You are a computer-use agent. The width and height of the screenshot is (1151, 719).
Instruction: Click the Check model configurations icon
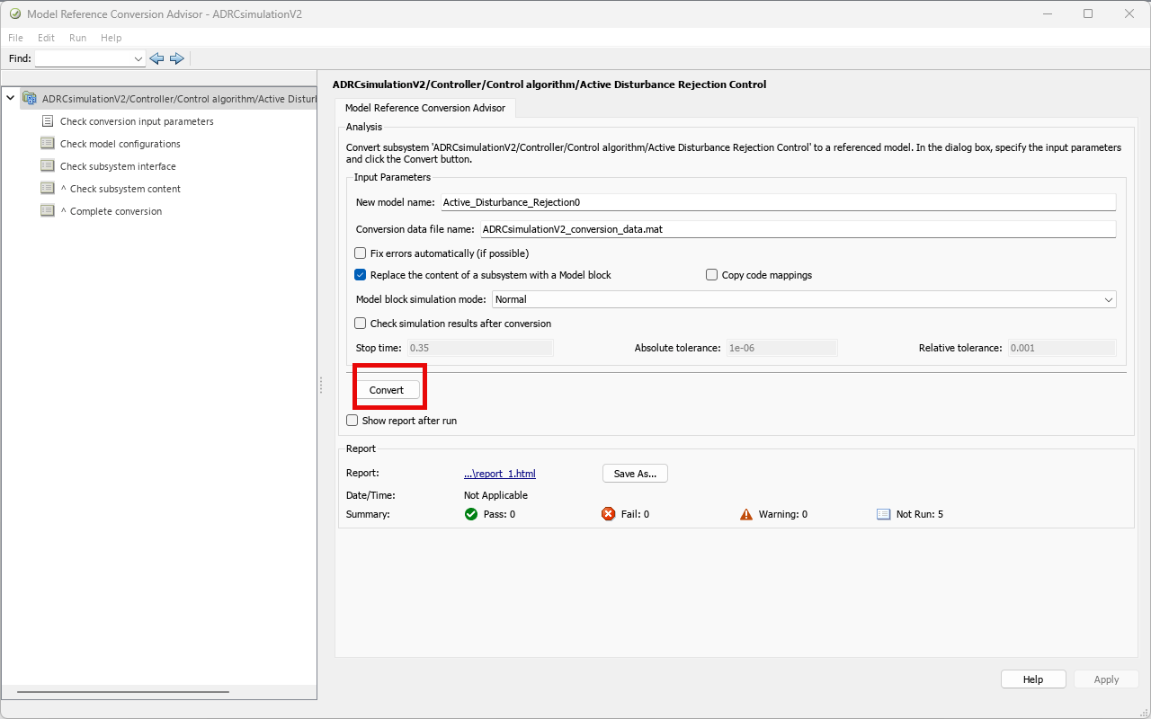point(48,144)
